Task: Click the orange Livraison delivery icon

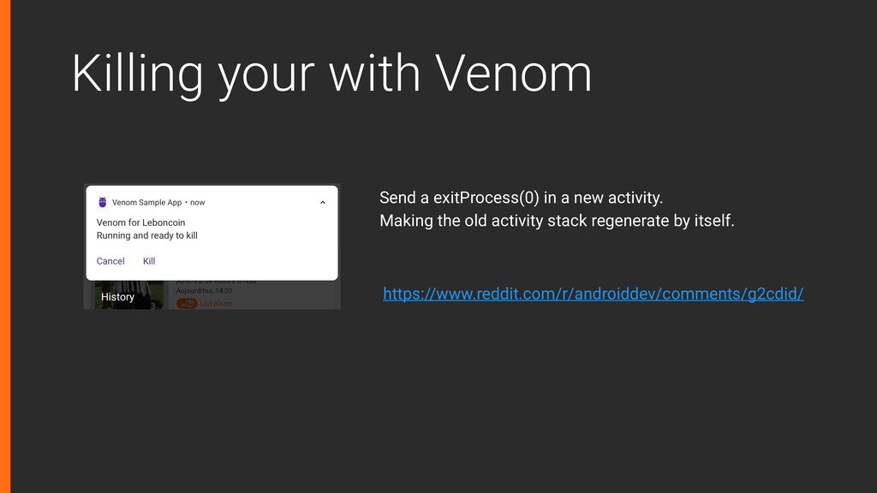Action: [x=187, y=304]
